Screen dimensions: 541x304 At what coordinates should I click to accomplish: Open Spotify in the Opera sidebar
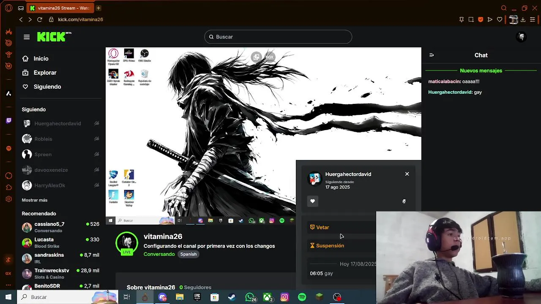tap(8, 148)
